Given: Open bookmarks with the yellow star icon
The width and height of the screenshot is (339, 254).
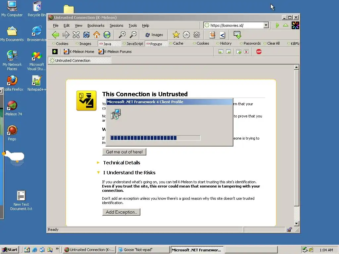Looking at the screenshot, I should pos(176,34).
